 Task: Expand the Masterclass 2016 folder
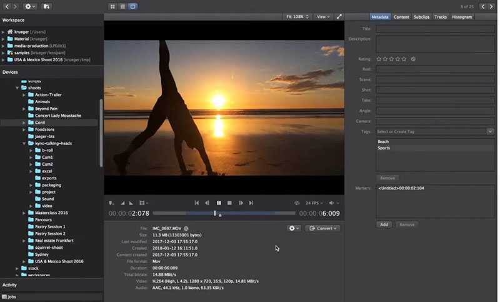pos(24,213)
